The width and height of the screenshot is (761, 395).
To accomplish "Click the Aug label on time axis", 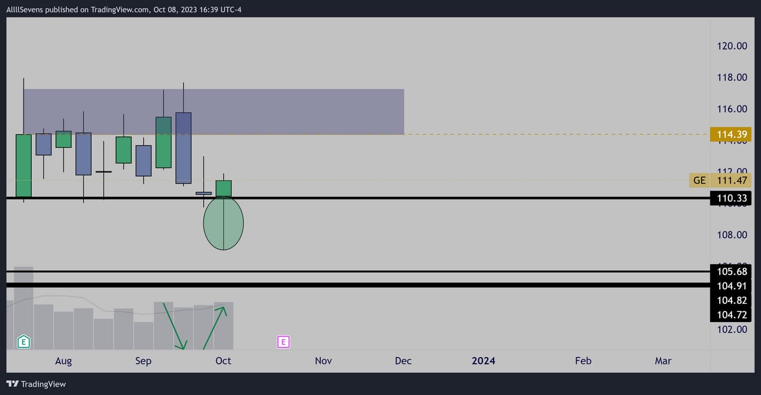I will click(x=63, y=361).
